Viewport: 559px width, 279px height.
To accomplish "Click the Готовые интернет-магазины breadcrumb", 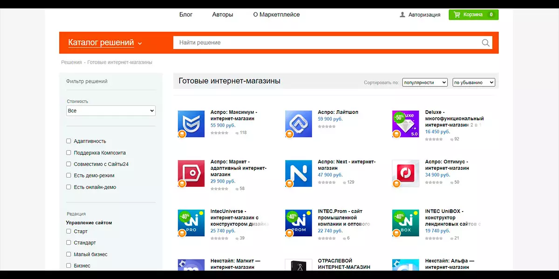I will [120, 62].
